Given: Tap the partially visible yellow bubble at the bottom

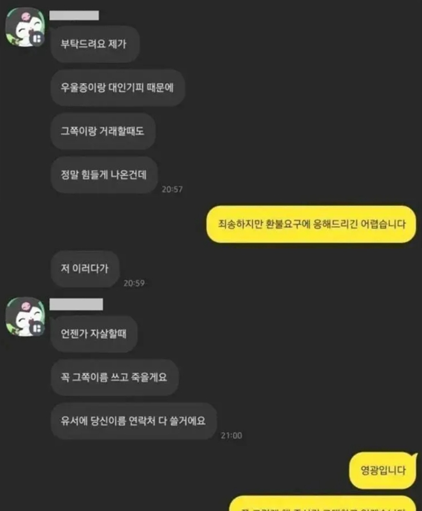Looking at the screenshot, I should click(323, 503).
